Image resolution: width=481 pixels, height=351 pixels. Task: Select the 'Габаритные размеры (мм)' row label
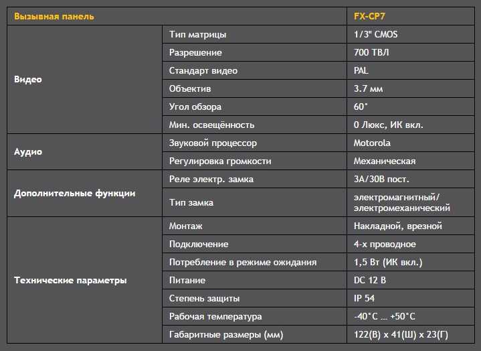point(255,334)
